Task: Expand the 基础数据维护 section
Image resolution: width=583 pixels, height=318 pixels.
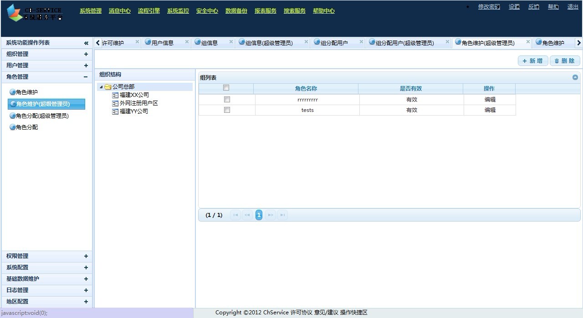Action: 86,279
